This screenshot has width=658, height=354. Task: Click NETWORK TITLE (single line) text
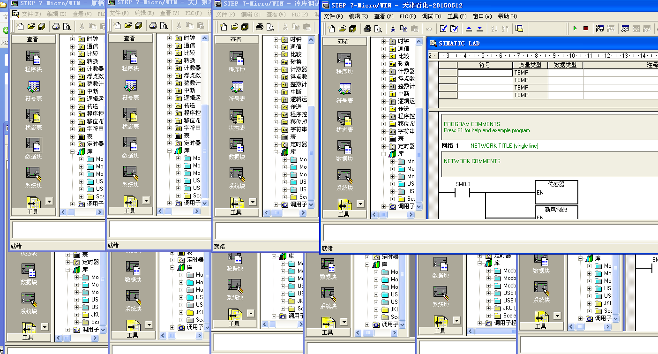click(504, 146)
